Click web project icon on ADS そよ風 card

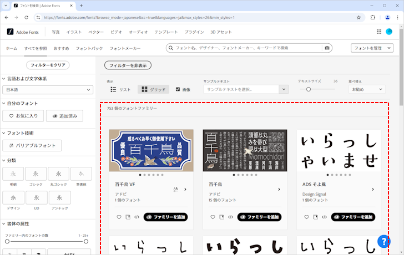tap(315, 217)
